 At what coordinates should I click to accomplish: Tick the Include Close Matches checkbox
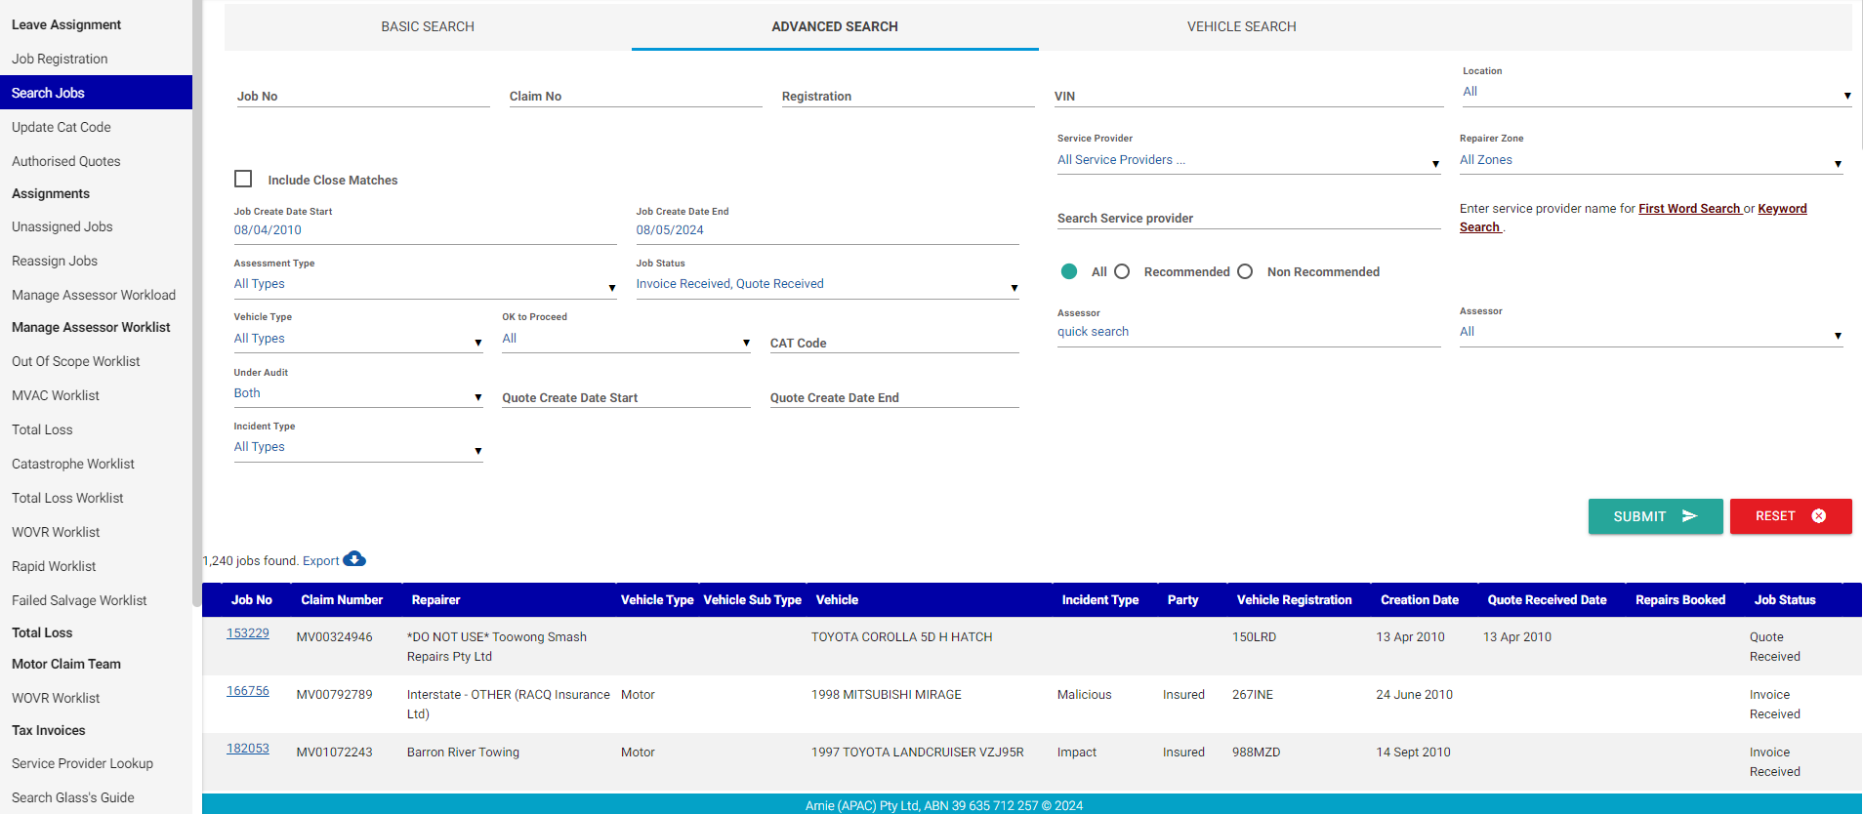(x=243, y=179)
